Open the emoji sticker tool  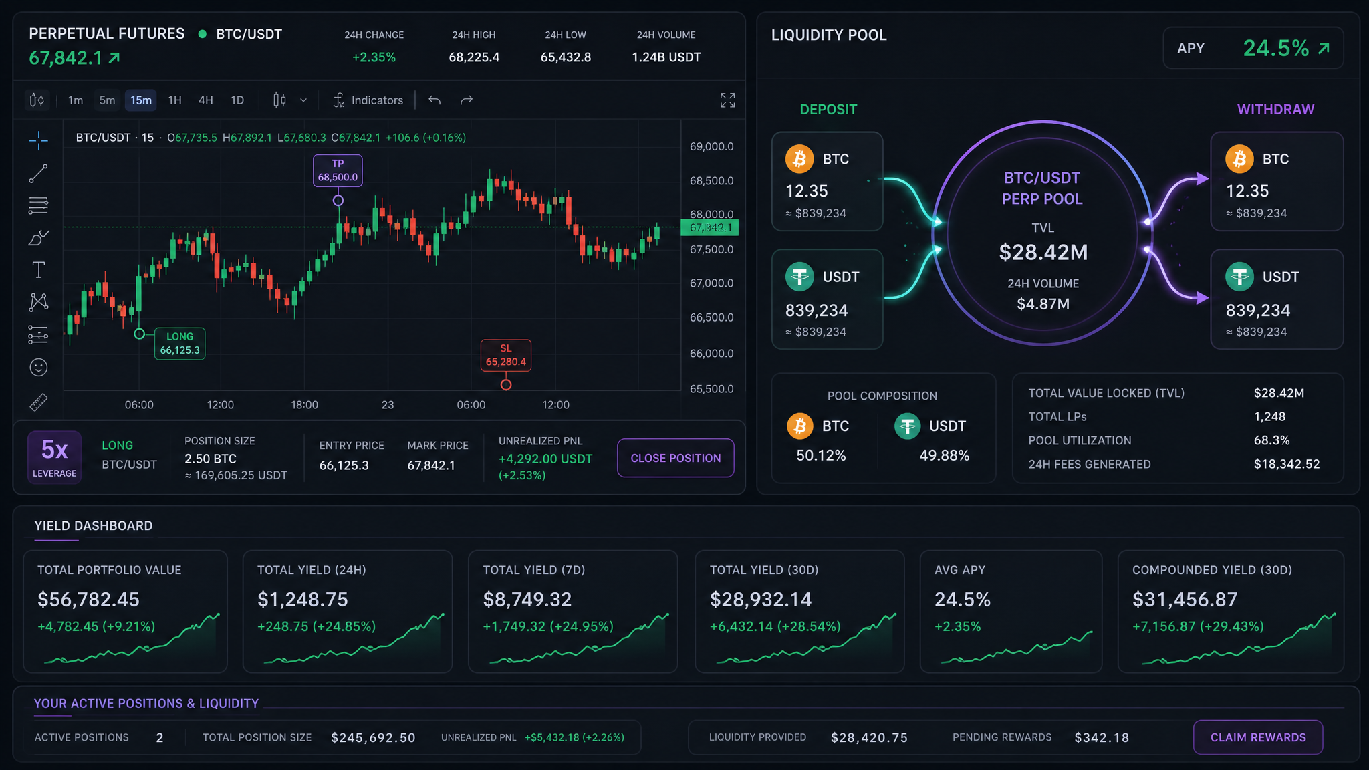point(39,367)
